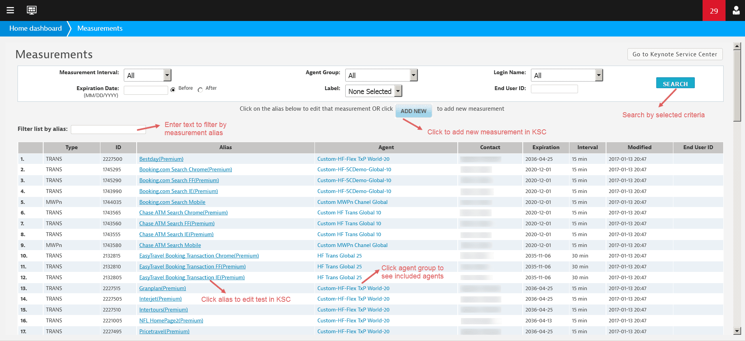This screenshot has height=341, width=745.
Task: Open Booking.com Search Mobile alias
Action: pyautogui.click(x=172, y=202)
